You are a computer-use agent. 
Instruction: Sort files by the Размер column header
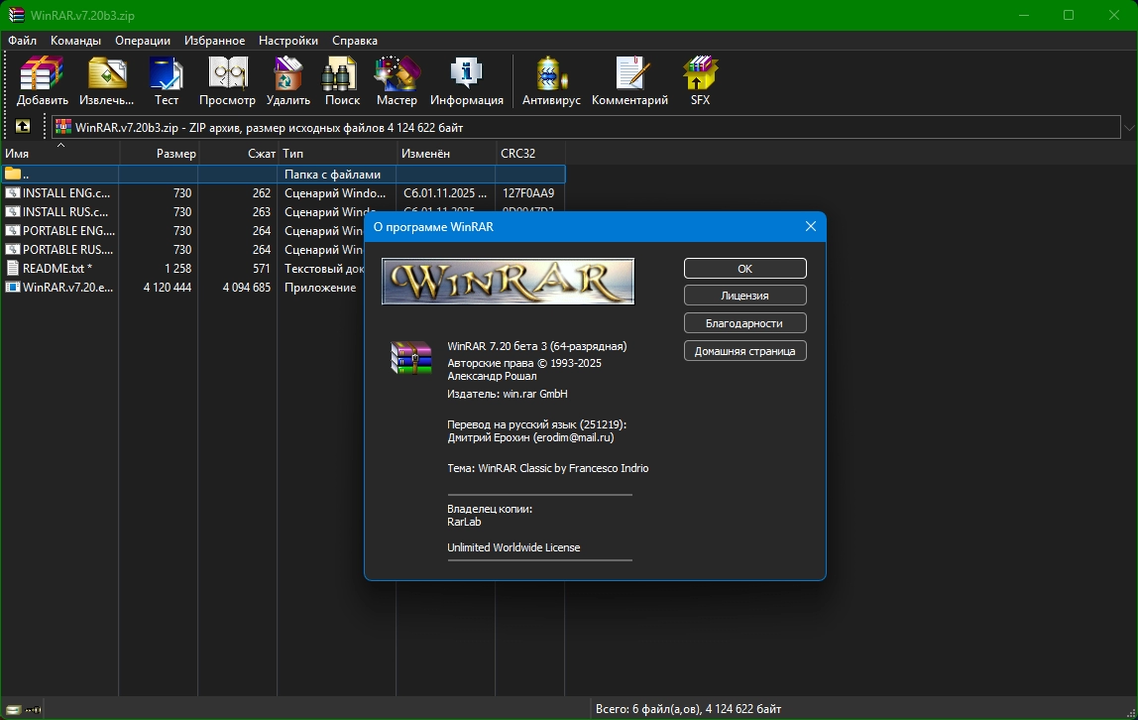pos(175,154)
